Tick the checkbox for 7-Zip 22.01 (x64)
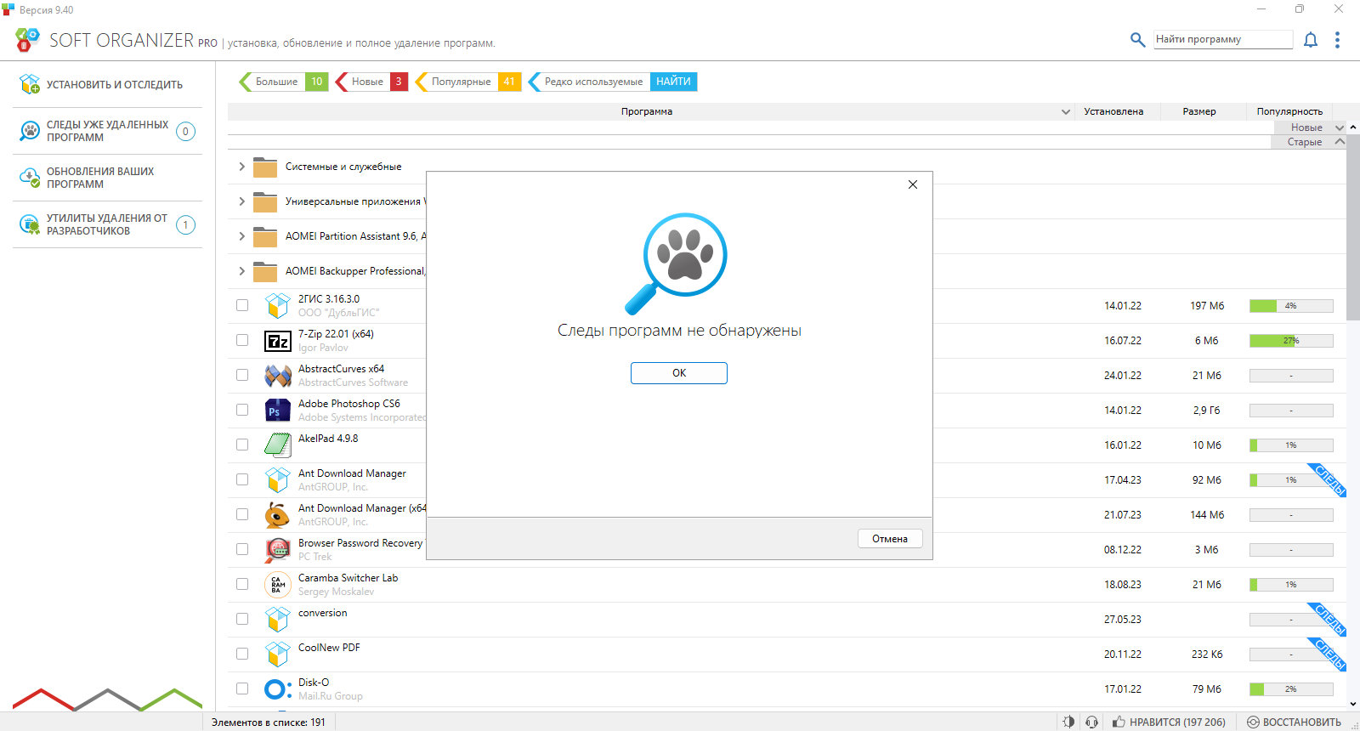Screen dimensions: 1360x731 point(242,340)
